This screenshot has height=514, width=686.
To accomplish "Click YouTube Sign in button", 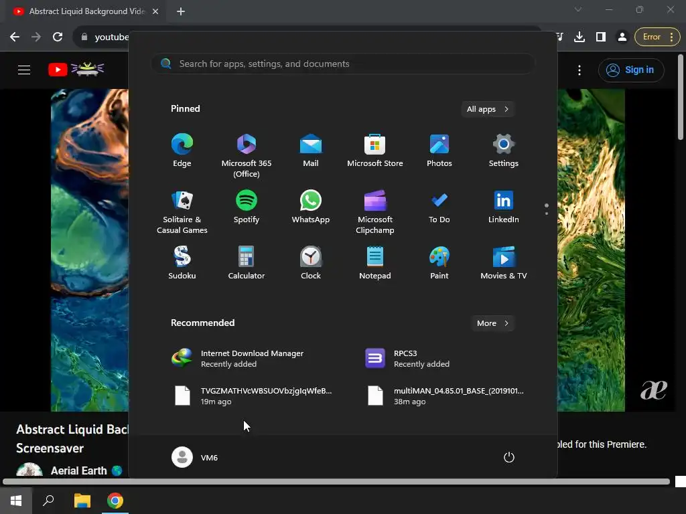I will point(631,70).
